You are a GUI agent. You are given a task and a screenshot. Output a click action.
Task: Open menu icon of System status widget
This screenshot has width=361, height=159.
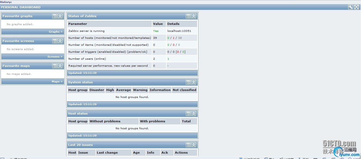(188, 82)
